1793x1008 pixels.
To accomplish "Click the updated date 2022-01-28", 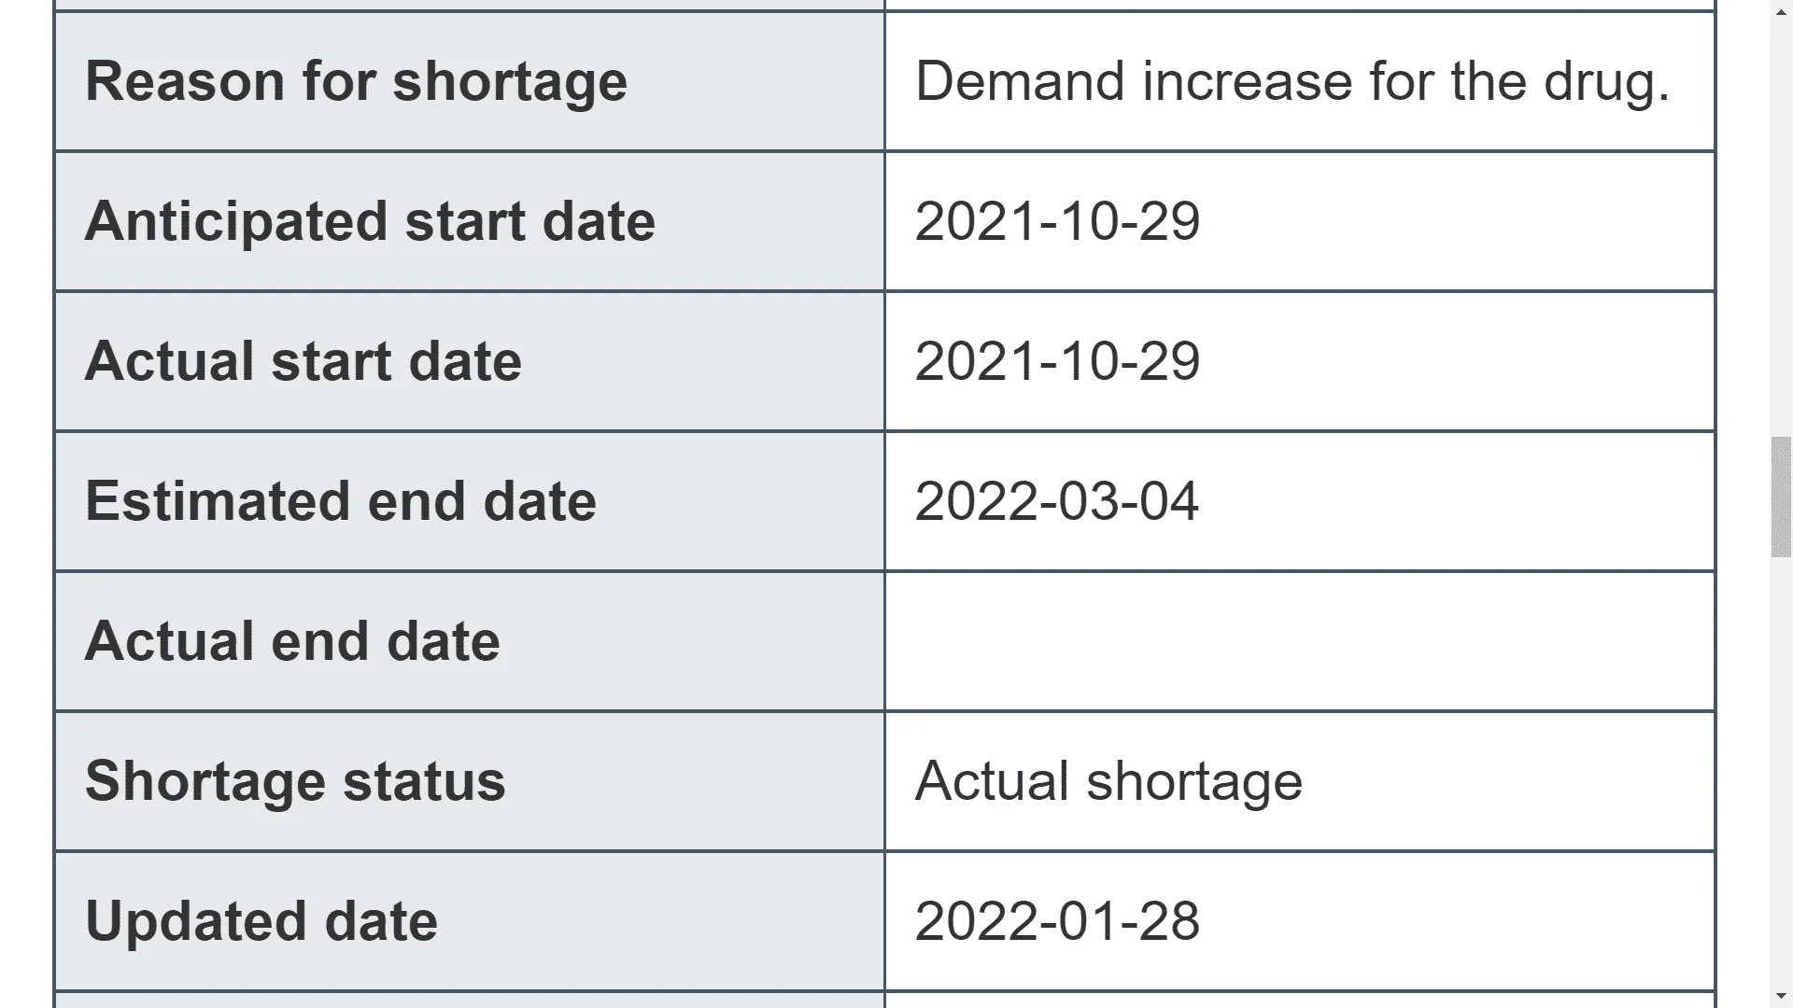I will click(x=1057, y=921).
